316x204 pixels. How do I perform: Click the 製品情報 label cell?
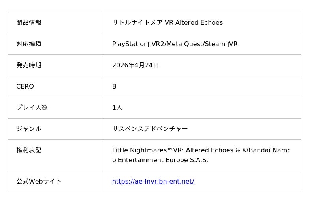tap(29, 22)
